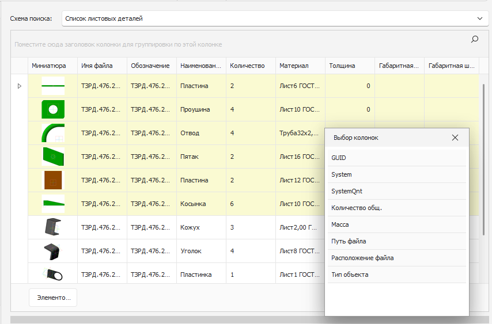
Task: Click the Элементо... button
Action: tap(53, 298)
